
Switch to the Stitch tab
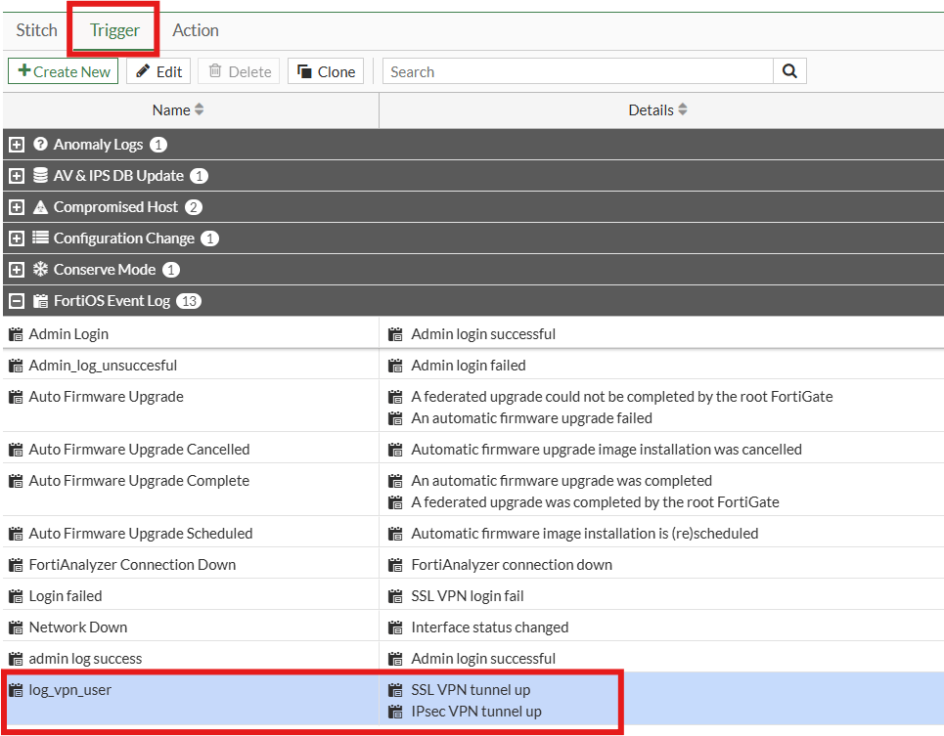point(37,30)
